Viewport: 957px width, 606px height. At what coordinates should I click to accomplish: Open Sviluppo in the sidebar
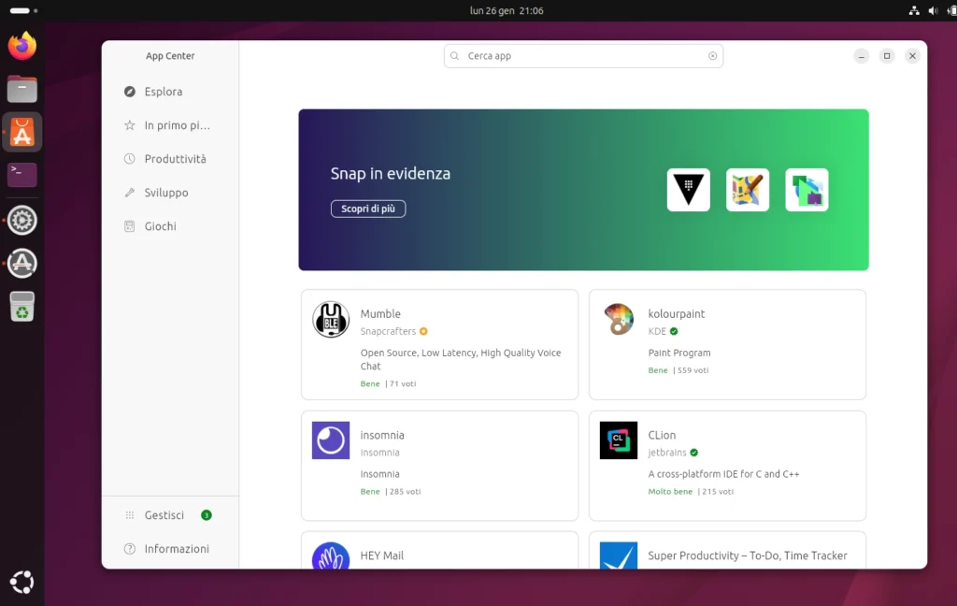(164, 192)
